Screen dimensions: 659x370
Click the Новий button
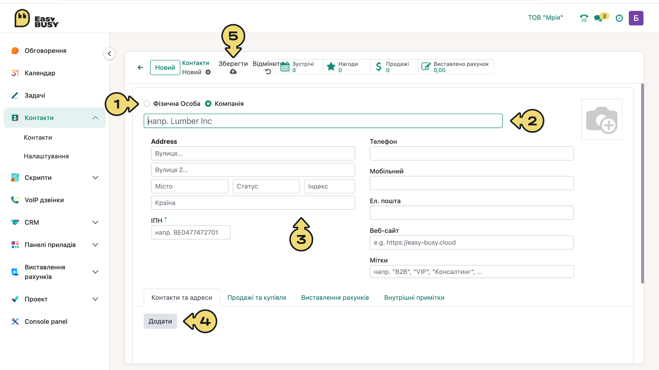pos(165,67)
